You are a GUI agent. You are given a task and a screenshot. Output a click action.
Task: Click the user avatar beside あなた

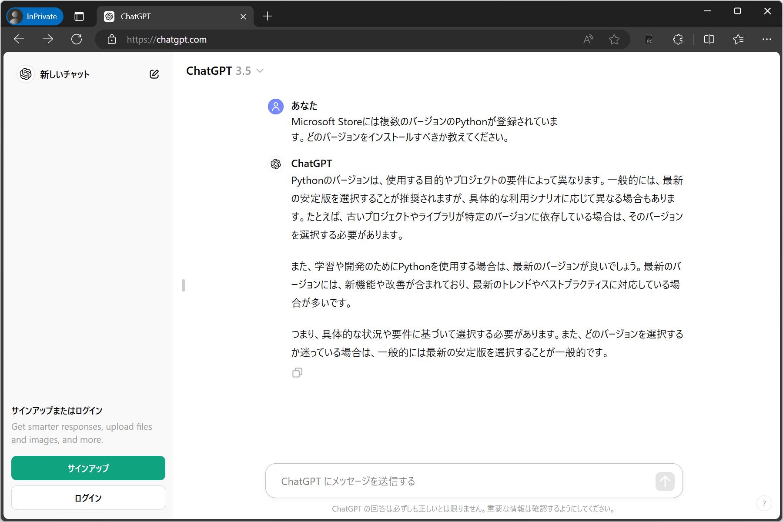click(276, 106)
